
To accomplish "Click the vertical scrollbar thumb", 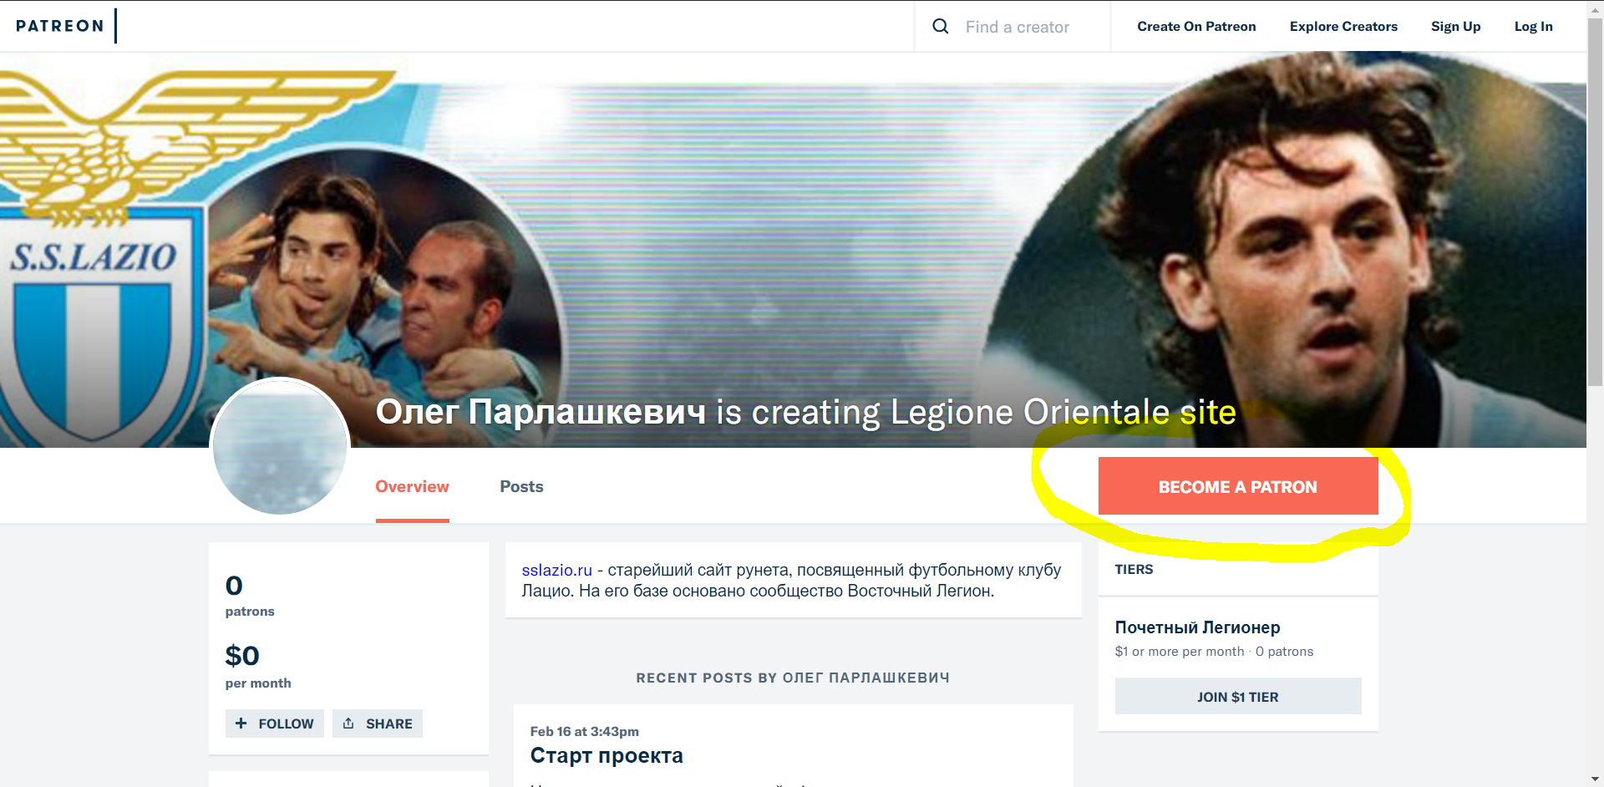I will pos(1595,201).
